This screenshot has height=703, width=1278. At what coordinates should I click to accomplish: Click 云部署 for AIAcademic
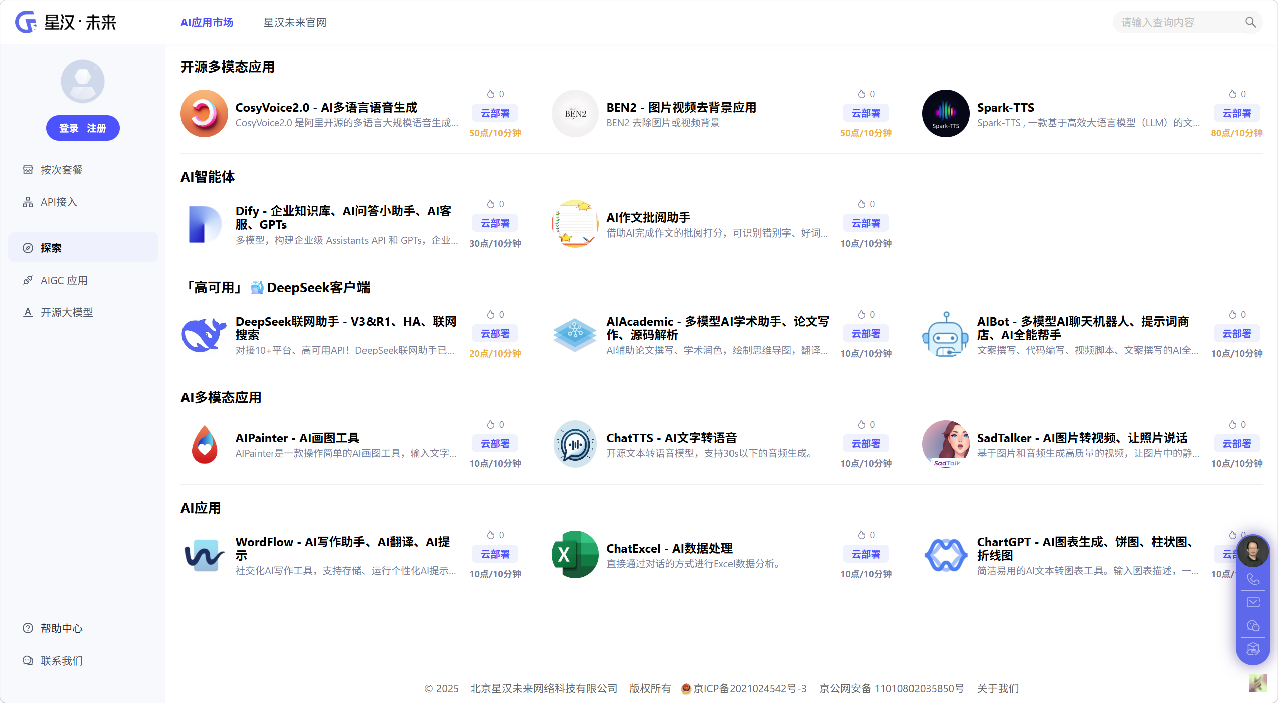866,334
